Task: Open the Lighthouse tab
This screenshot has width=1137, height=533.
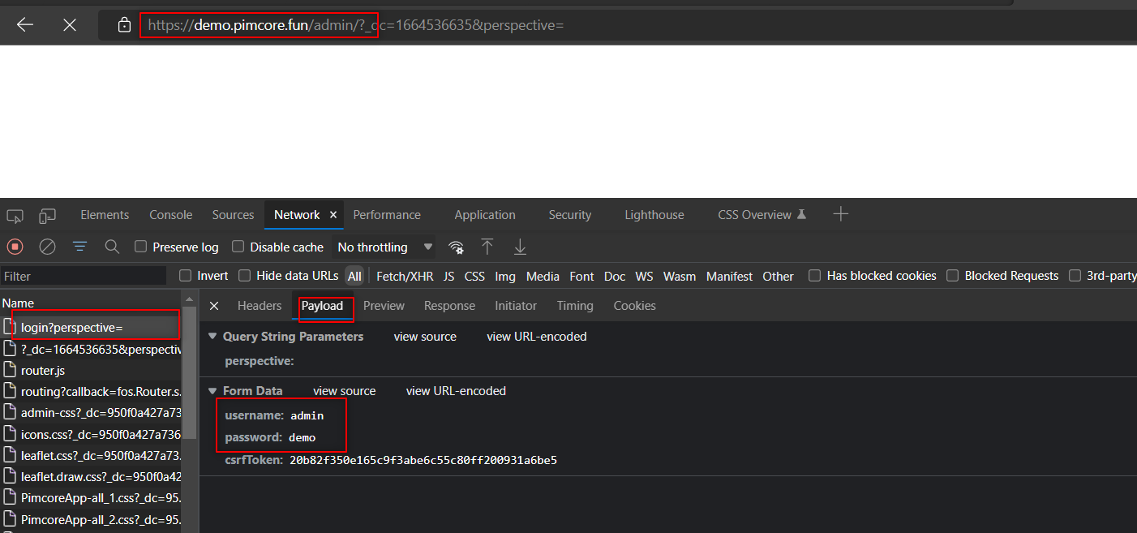Action: [654, 215]
